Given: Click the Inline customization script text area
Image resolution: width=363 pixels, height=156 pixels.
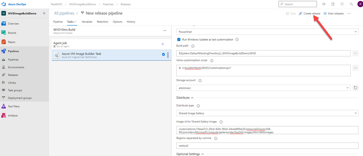Looking at the screenshot, I should [x=263, y=71].
